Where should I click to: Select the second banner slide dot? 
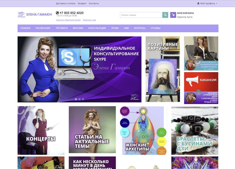[x=79, y=99]
